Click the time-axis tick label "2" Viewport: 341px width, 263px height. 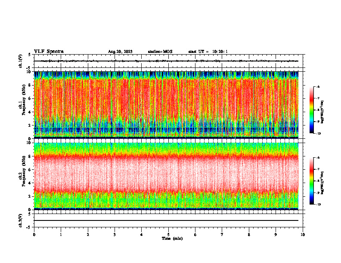(88, 235)
